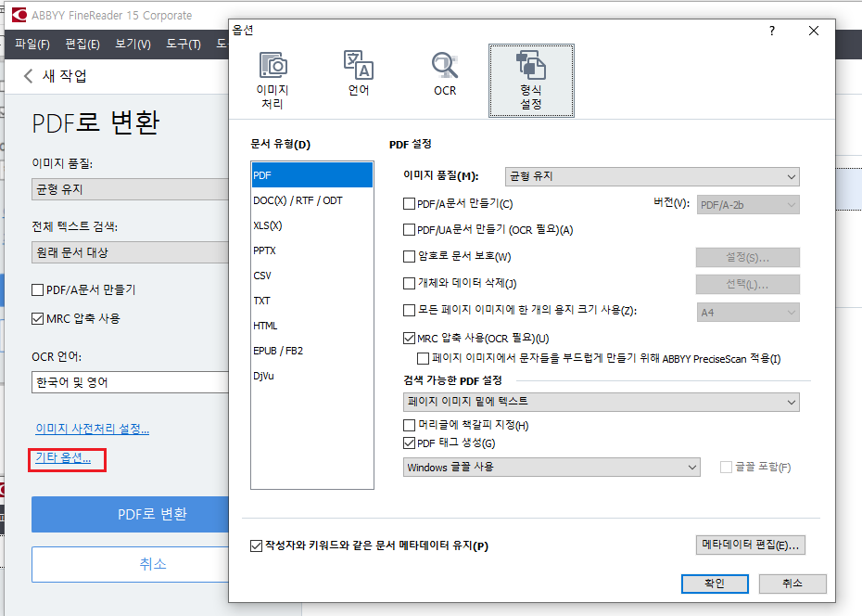Select EPUB / FB2 document type
862x616 pixels.
pos(311,351)
